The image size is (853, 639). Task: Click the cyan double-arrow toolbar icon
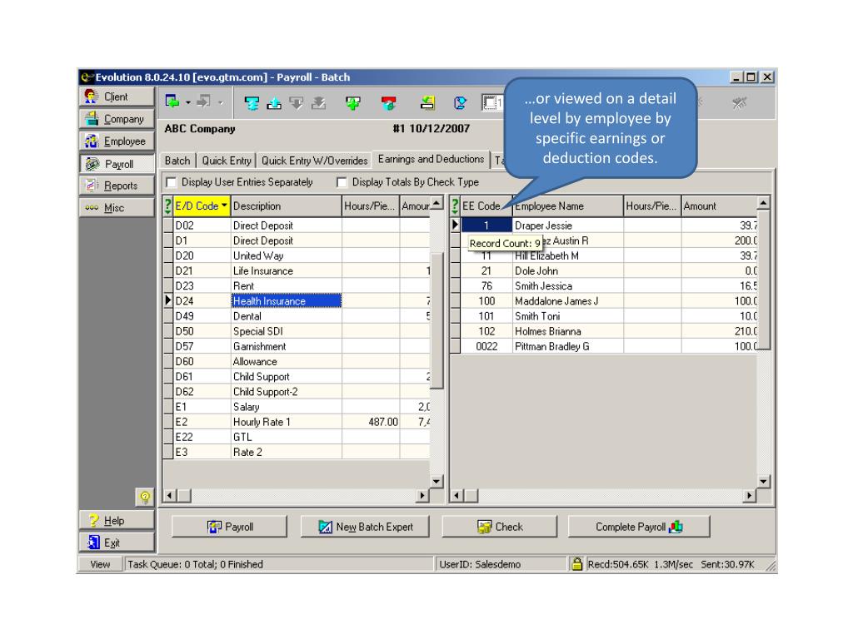coord(251,104)
